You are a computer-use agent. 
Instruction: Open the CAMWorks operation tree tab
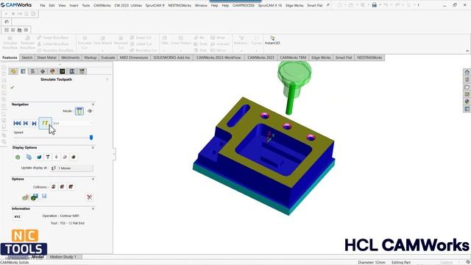coord(72,71)
